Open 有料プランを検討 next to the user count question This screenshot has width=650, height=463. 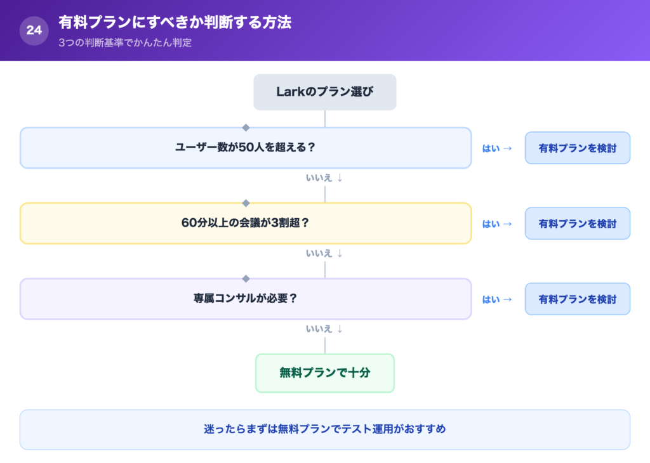coord(577,148)
